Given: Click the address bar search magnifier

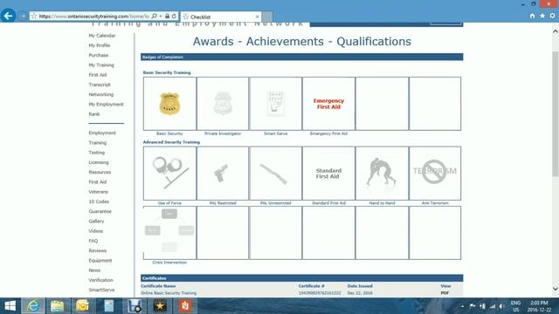Looking at the screenshot, I should pyautogui.click(x=154, y=16).
